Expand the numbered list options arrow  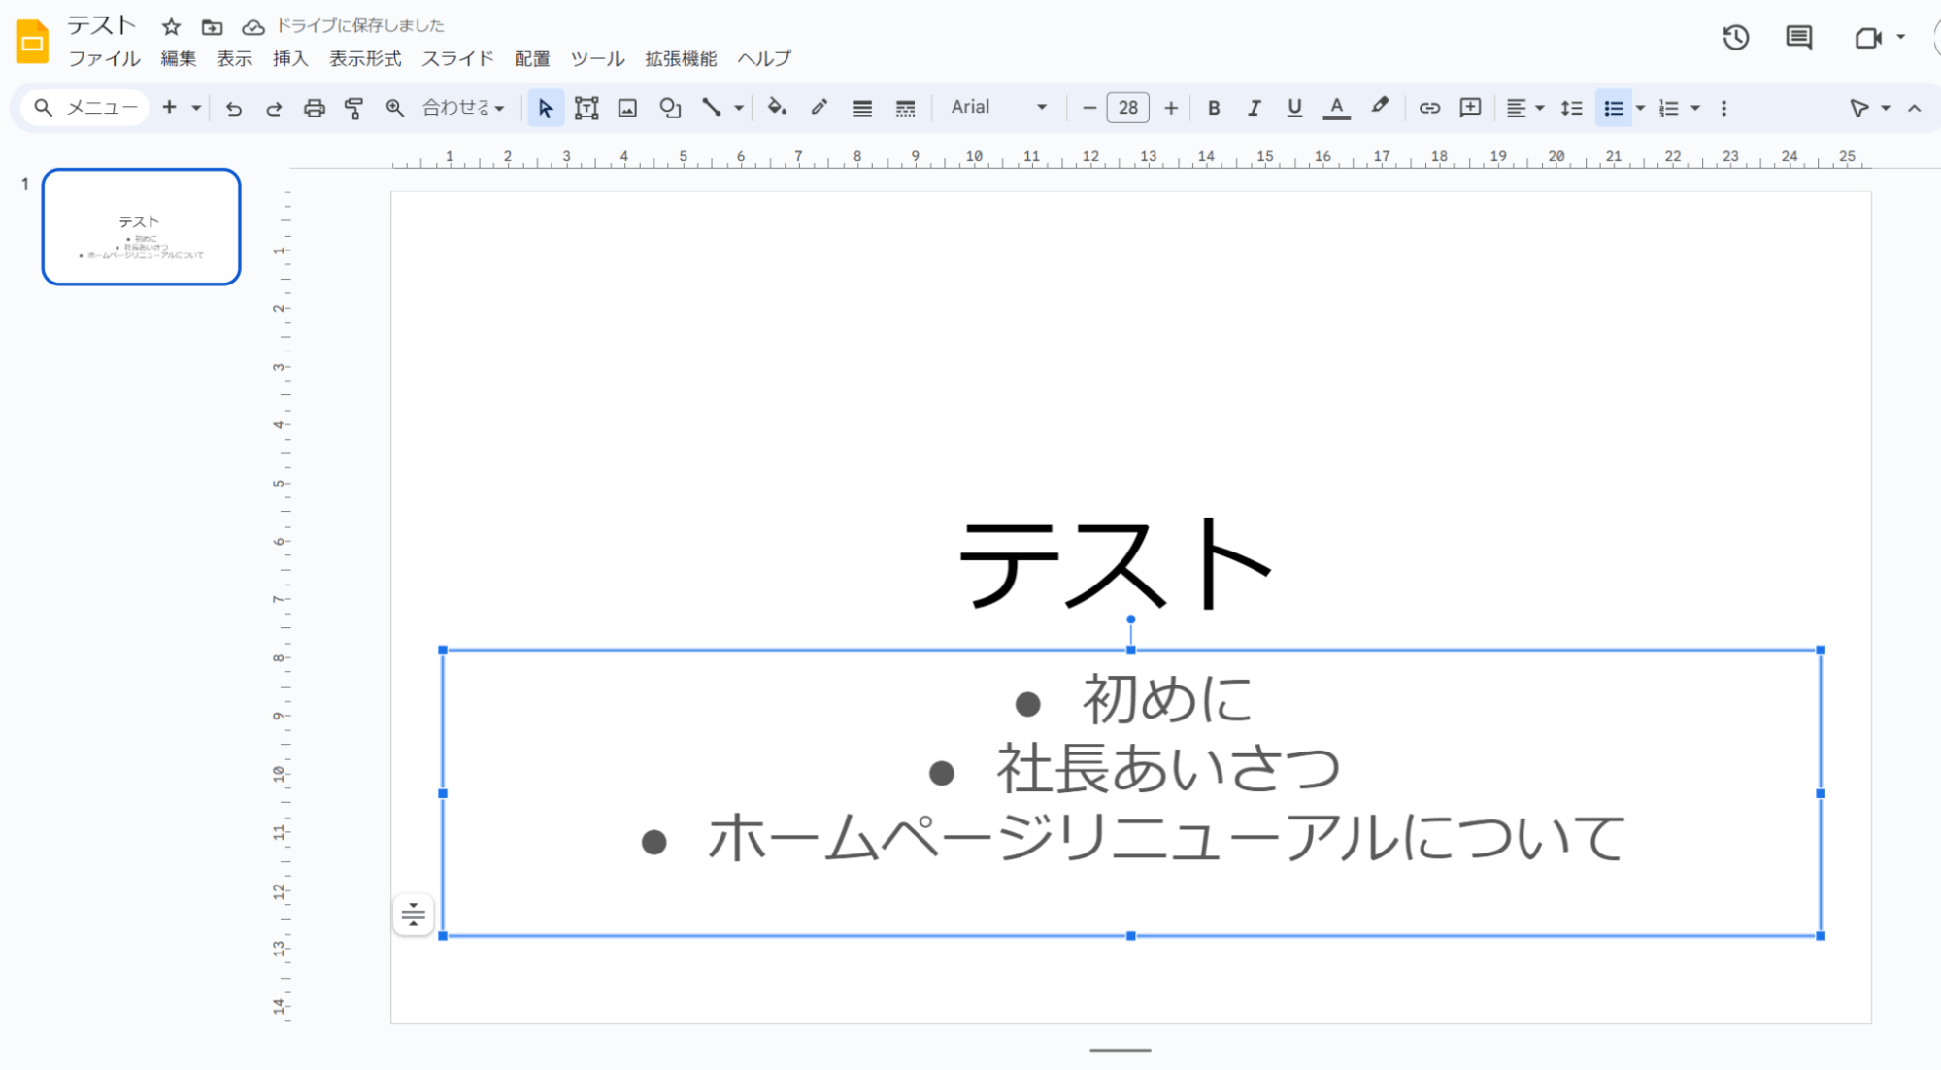tap(1695, 108)
